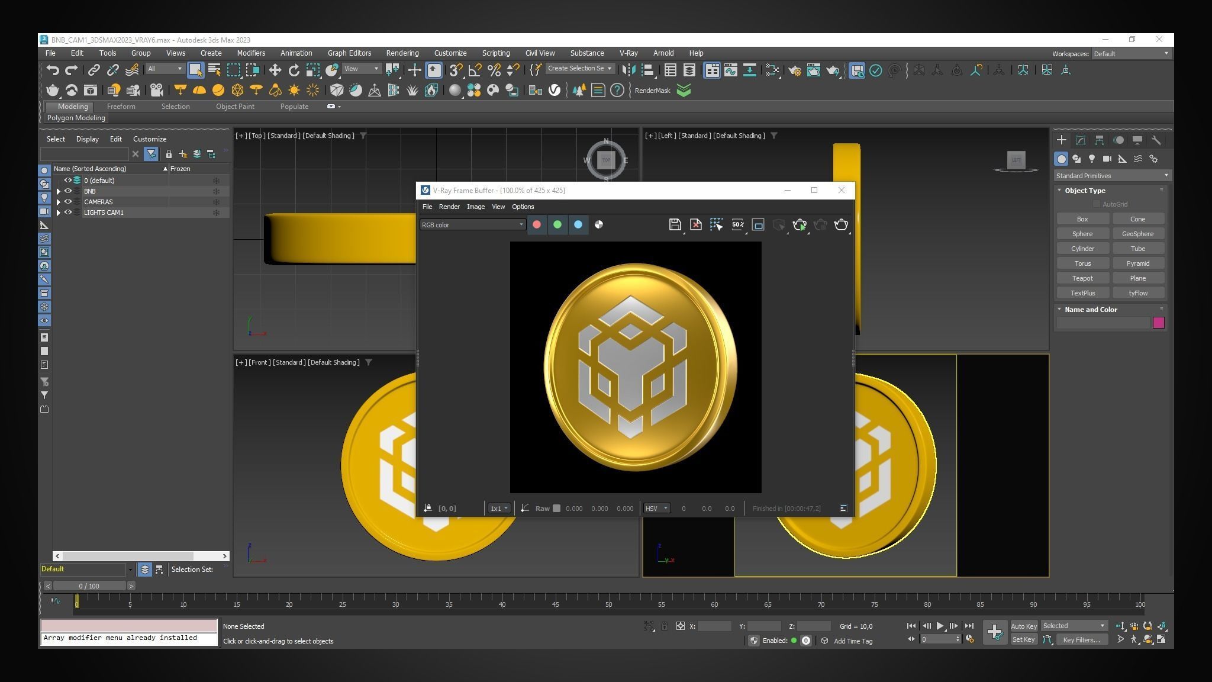Toggle the Auto Key button

coord(1023,626)
